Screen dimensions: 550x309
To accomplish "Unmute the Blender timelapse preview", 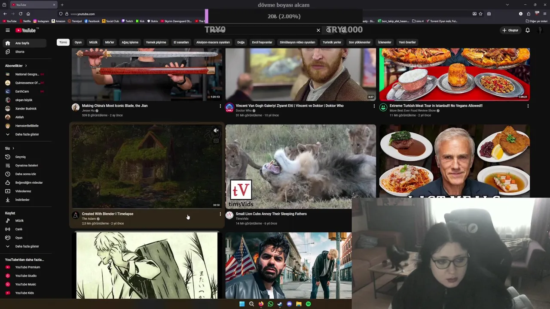I will pyautogui.click(x=216, y=130).
